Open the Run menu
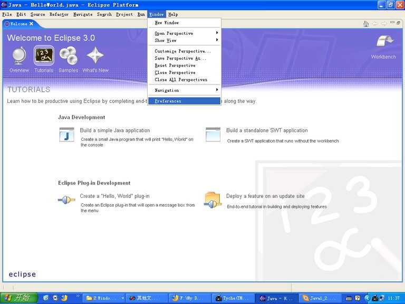The width and height of the screenshot is (405, 304). click(141, 14)
